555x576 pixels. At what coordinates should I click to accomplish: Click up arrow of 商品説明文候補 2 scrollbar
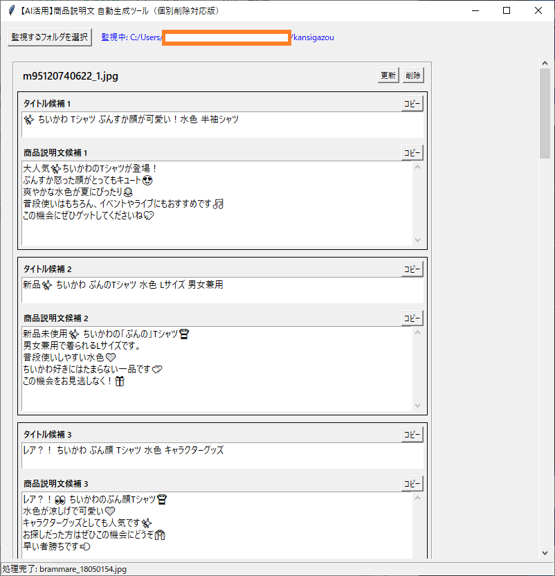417,332
